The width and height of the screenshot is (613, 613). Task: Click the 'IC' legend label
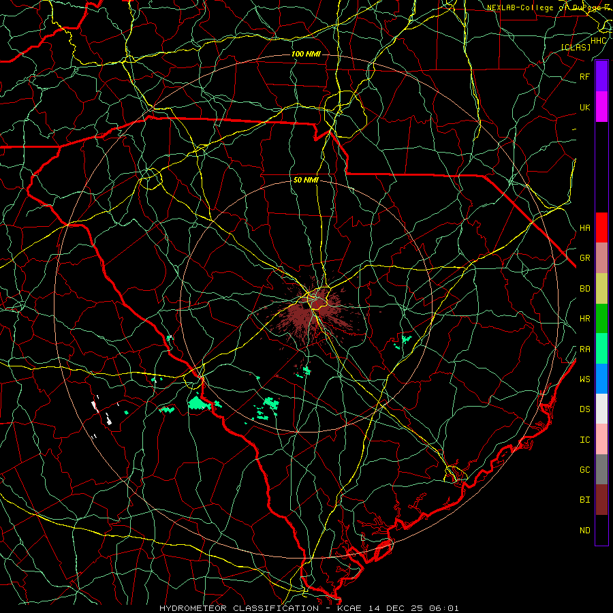click(x=584, y=440)
